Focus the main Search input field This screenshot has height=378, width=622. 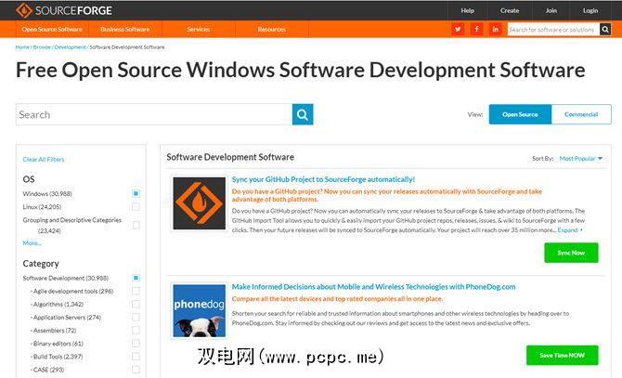[x=154, y=114]
